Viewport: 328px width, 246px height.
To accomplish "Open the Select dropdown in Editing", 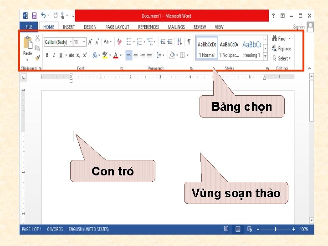I will 282,58.
